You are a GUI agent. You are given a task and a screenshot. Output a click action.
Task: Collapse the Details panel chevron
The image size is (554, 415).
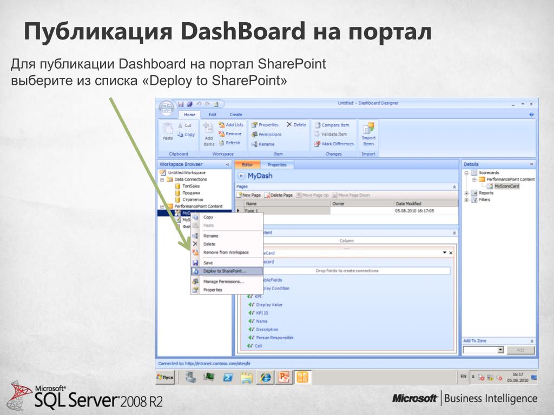coord(531,164)
